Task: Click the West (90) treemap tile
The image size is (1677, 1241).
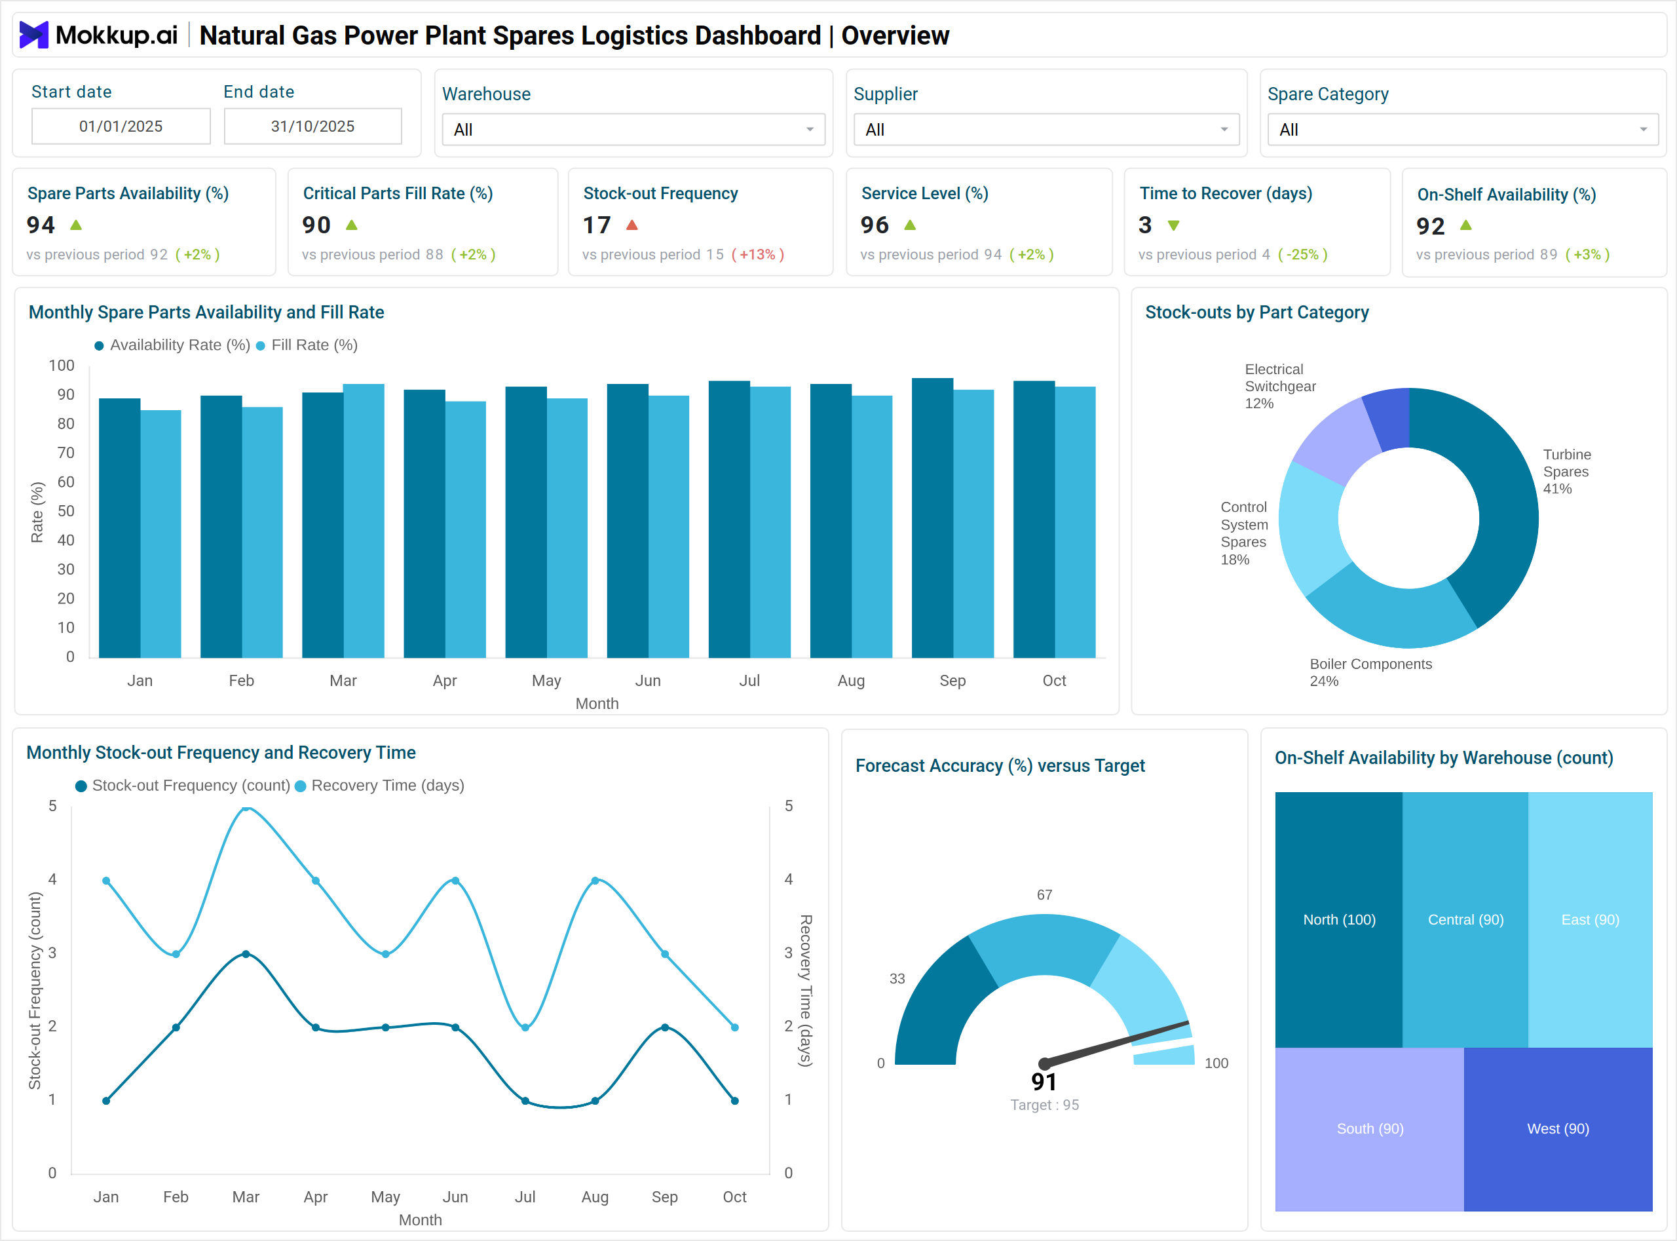Action: click(1558, 1129)
